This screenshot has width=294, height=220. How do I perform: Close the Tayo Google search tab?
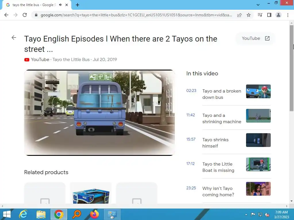point(67,5)
